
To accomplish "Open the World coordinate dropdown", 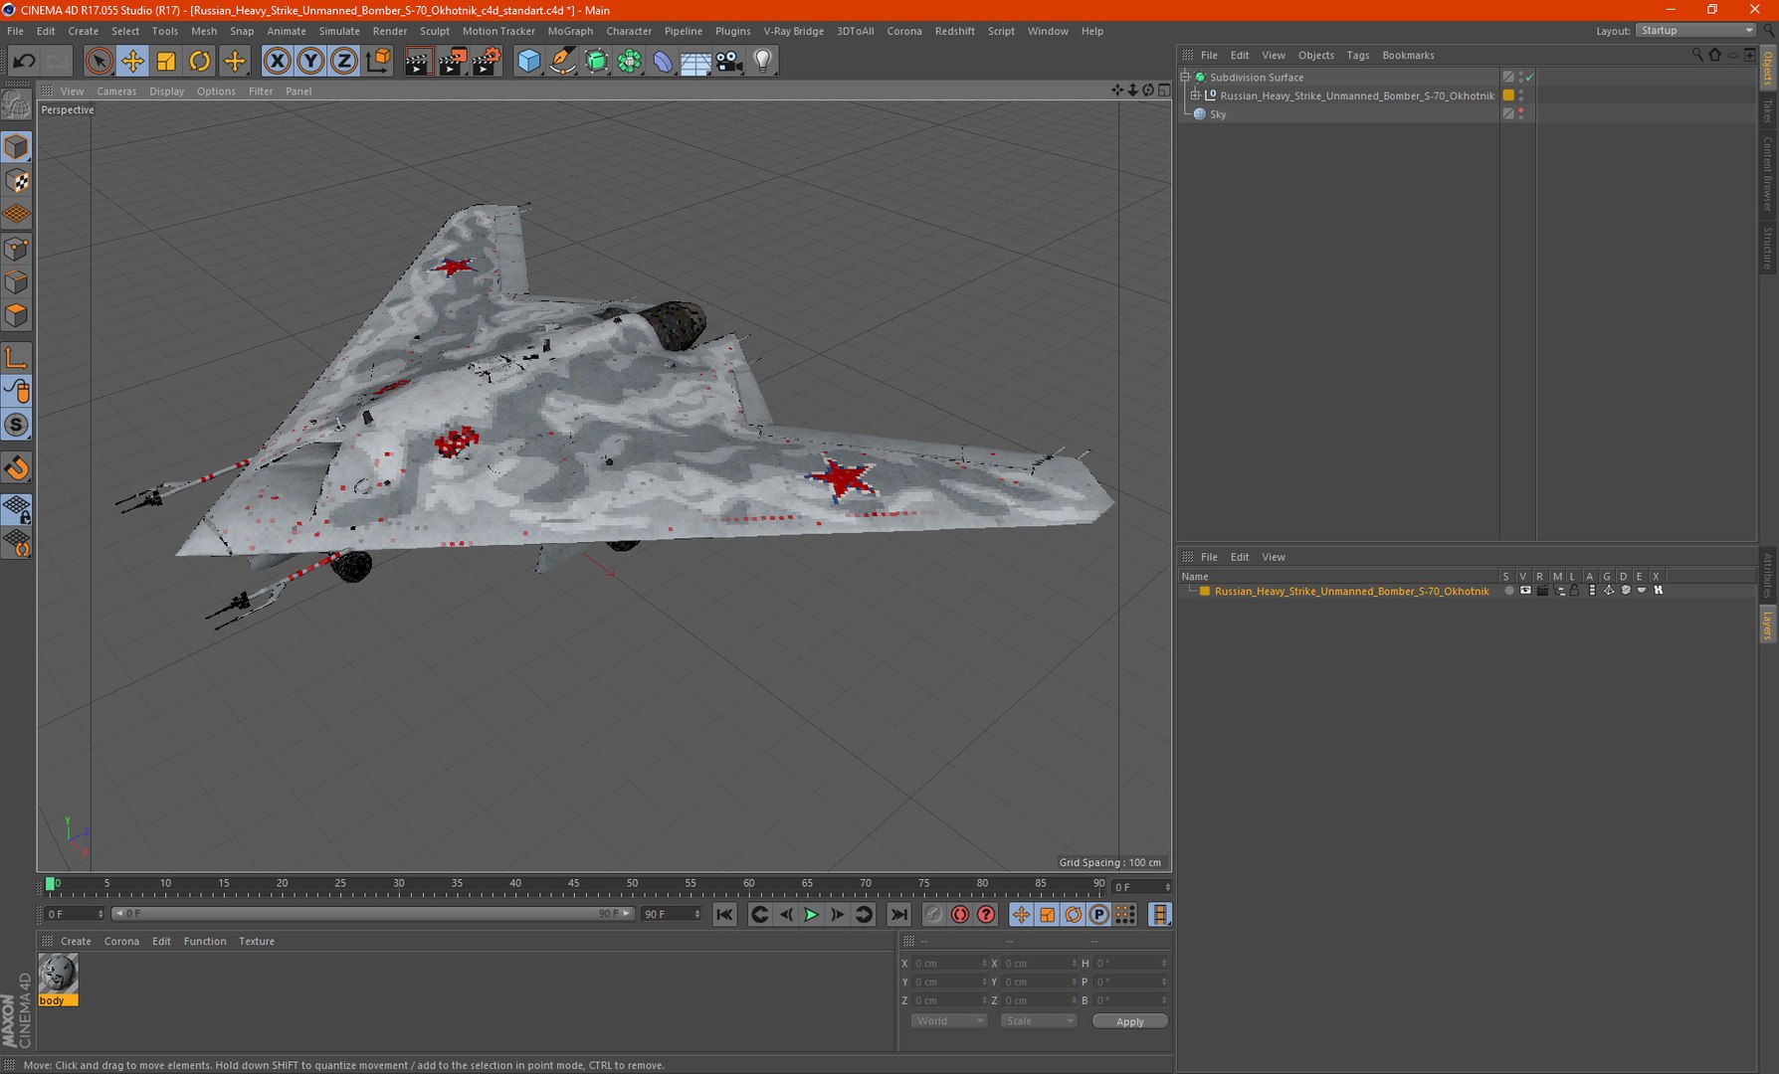I will 948,1021.
